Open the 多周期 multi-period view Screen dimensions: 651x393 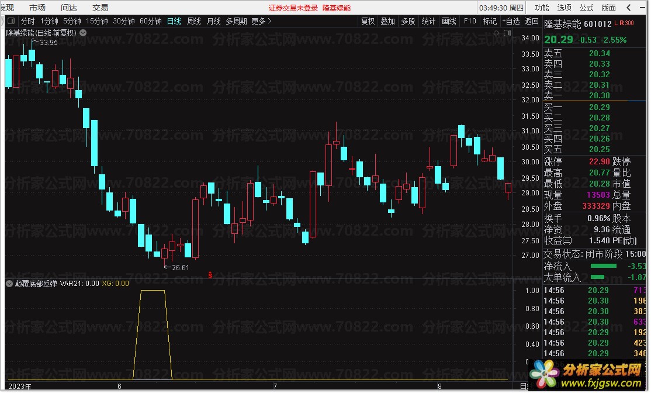[x=236, y=21]
